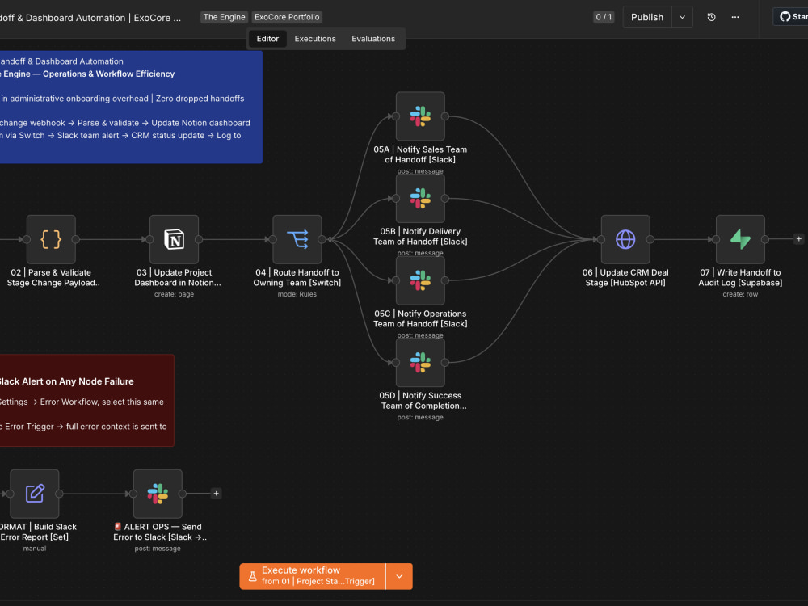808x606 pixels.
Task: Click the GitHub Star button
Action: (x=792, y=17)
